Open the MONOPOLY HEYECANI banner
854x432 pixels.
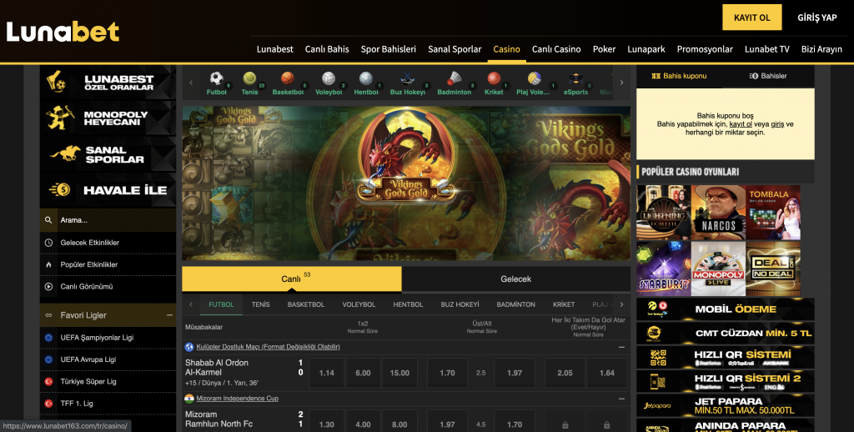point(108,118)
